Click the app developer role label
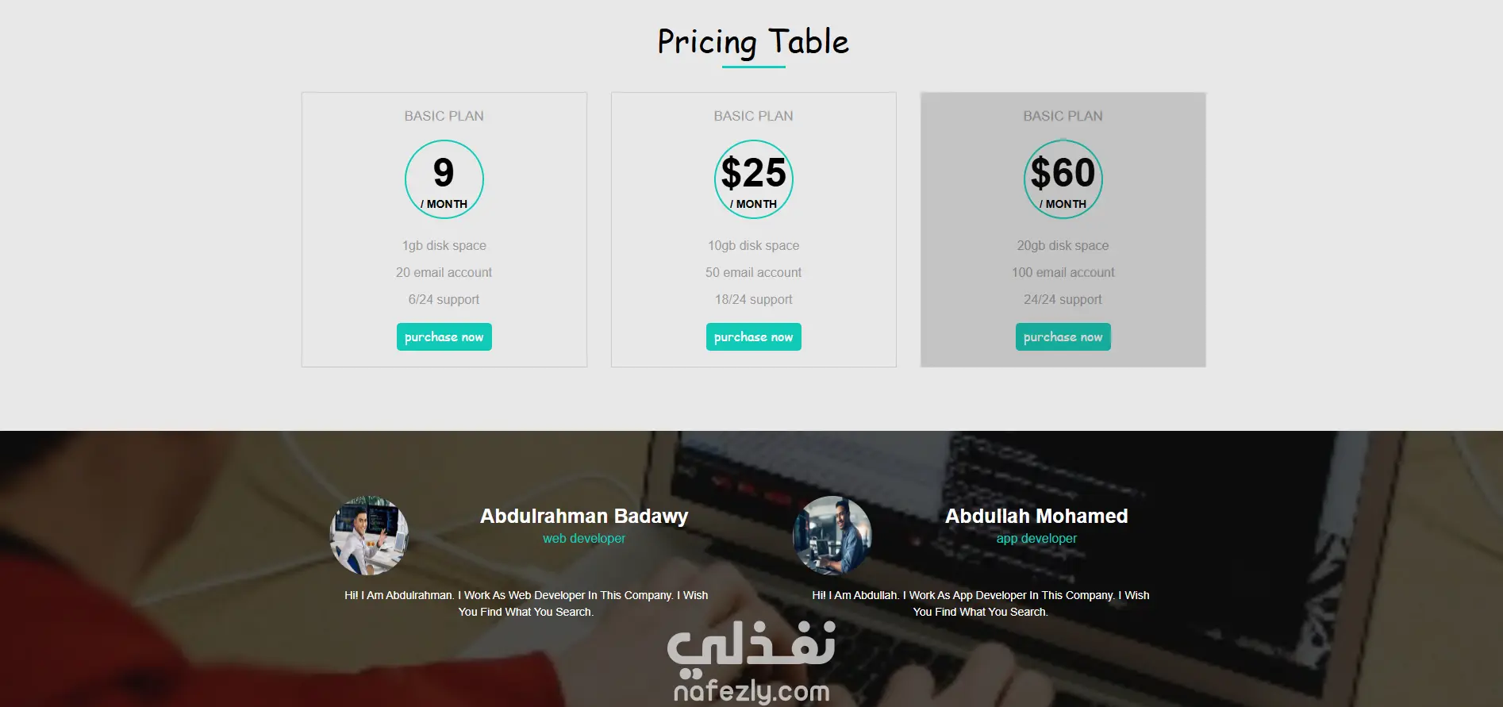Image resolution: width=1503 pixels, height=707 pixels. tap(1036, 538)
